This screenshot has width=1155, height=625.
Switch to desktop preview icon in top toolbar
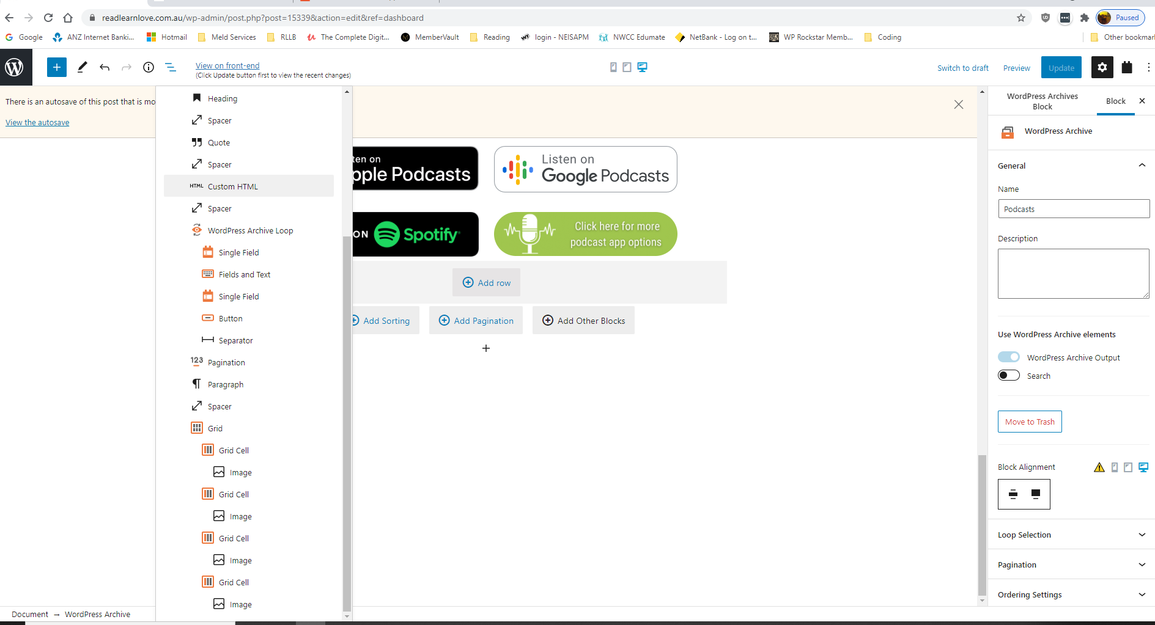click(642, 67)
